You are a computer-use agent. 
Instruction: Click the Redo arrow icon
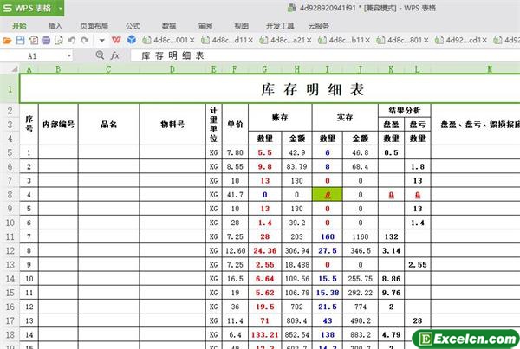[x=85, y=41]
